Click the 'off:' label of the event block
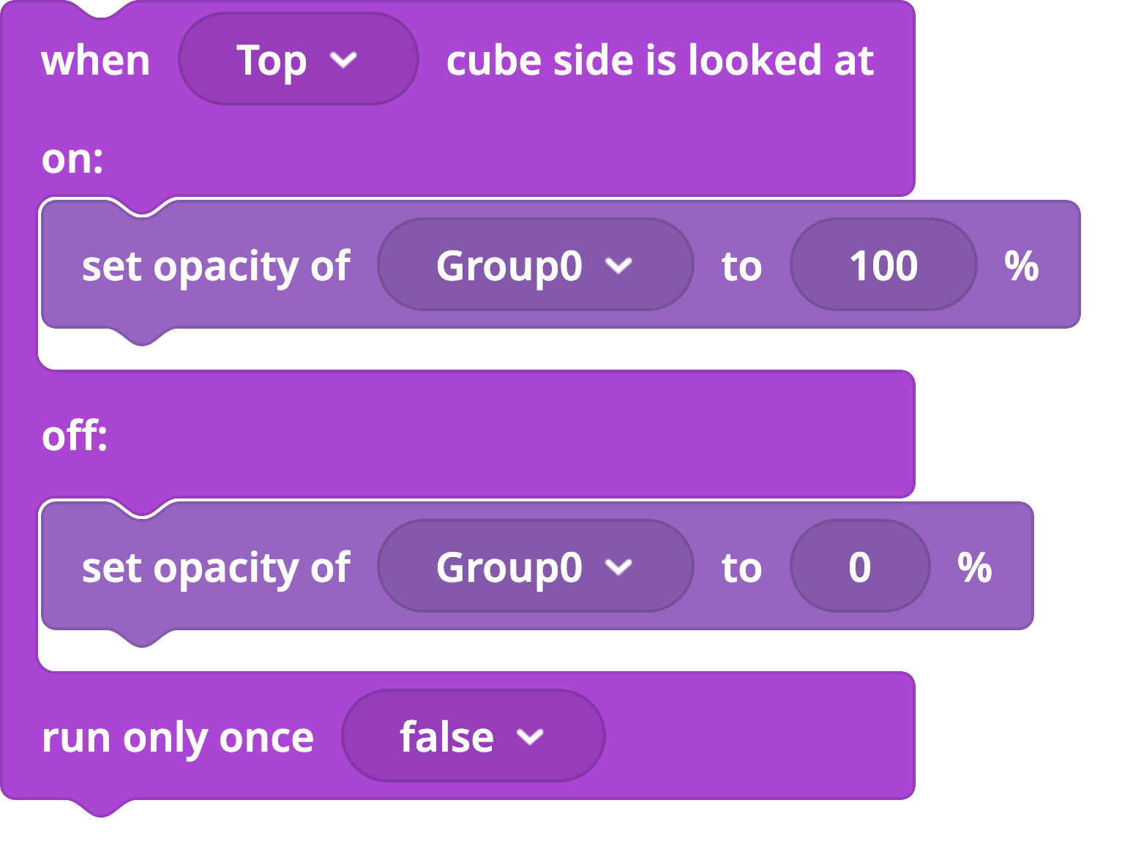This screenshot has height=841, width=1122. (x=75, y=436)
